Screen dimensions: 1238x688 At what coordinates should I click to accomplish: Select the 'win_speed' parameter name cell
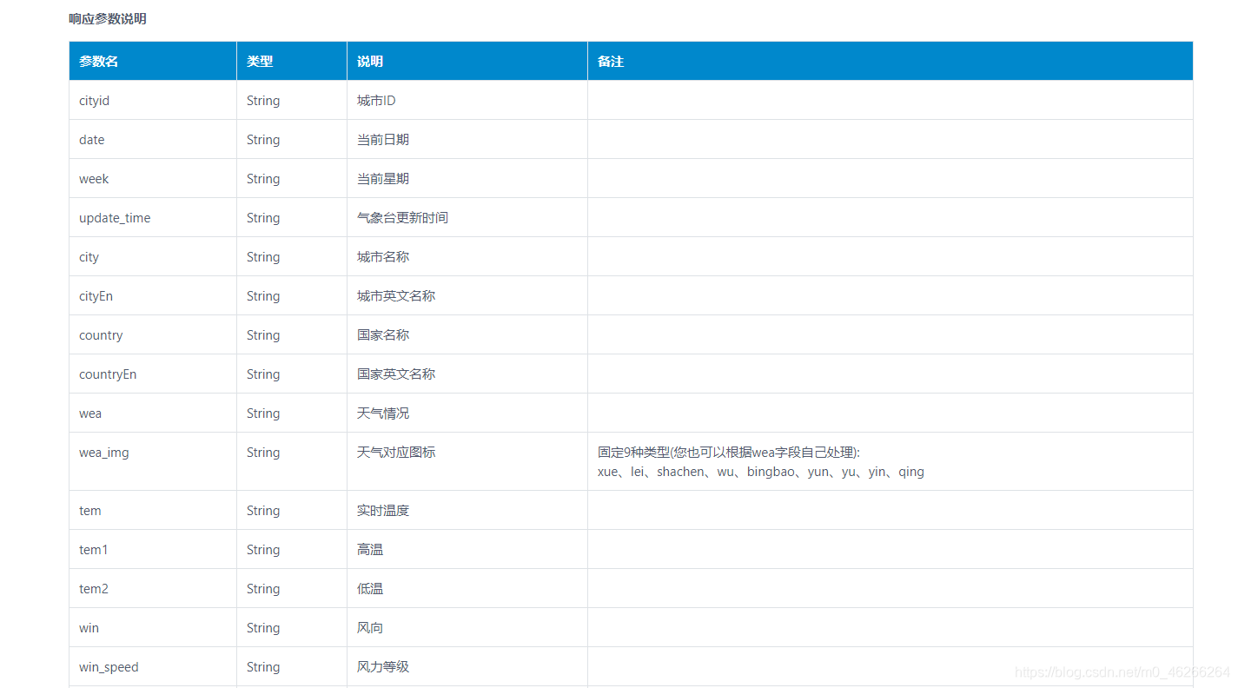pos(153,666)
